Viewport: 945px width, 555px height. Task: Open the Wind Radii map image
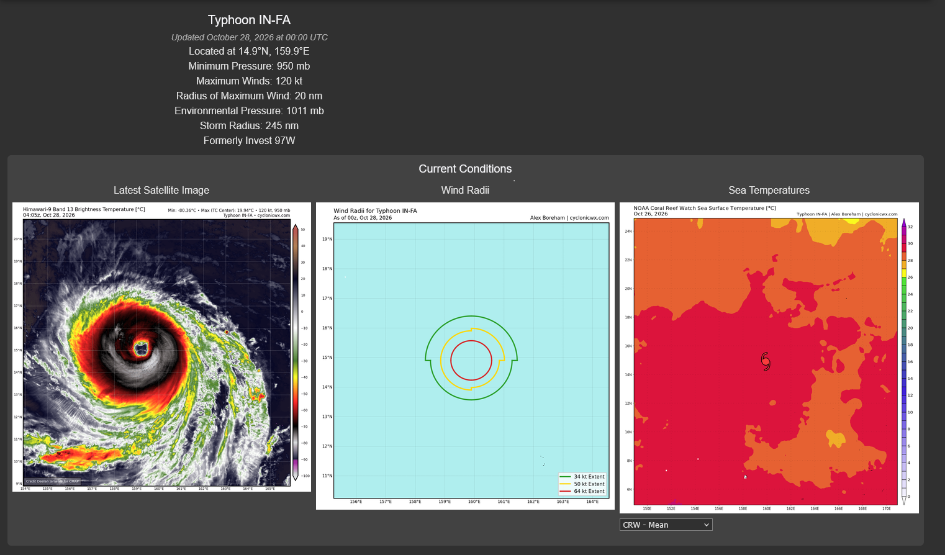pos(465,356)
